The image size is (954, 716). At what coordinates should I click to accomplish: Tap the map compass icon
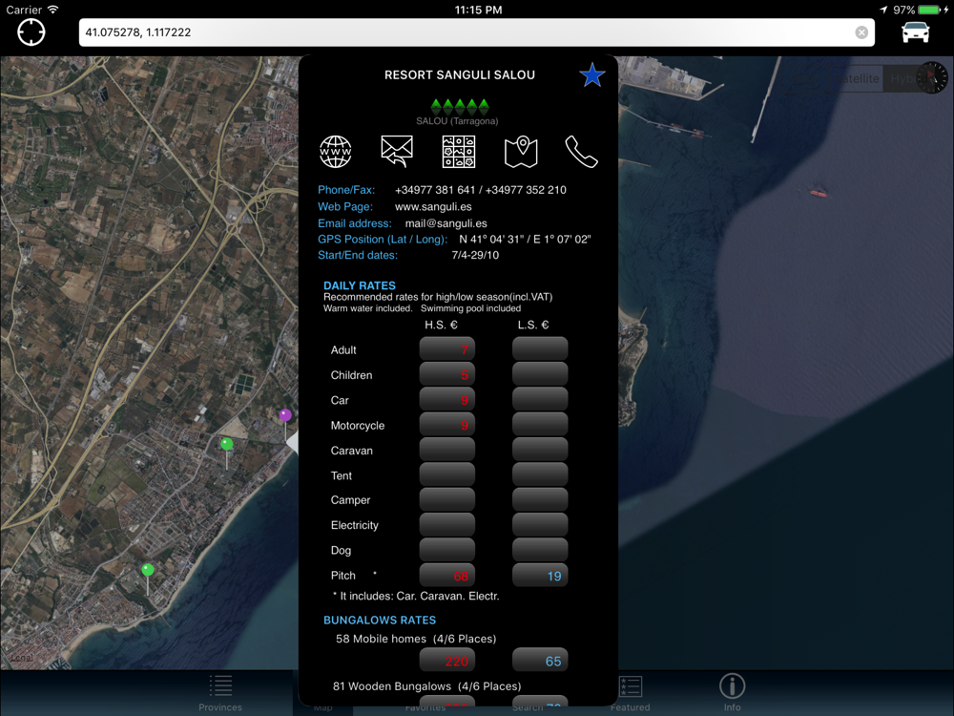pos(931,77)
